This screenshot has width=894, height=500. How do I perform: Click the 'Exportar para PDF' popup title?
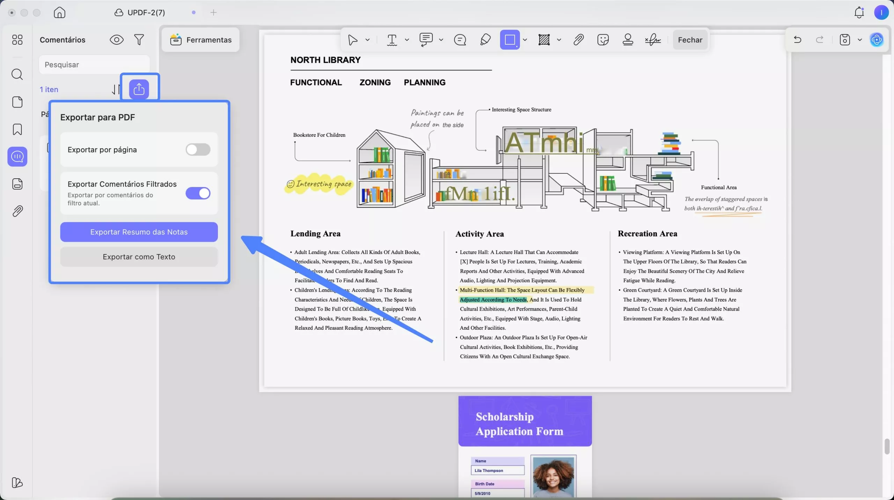point(97,117)
